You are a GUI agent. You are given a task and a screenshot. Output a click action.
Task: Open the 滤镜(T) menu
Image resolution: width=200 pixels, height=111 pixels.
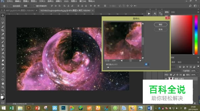tap(59, 1)
